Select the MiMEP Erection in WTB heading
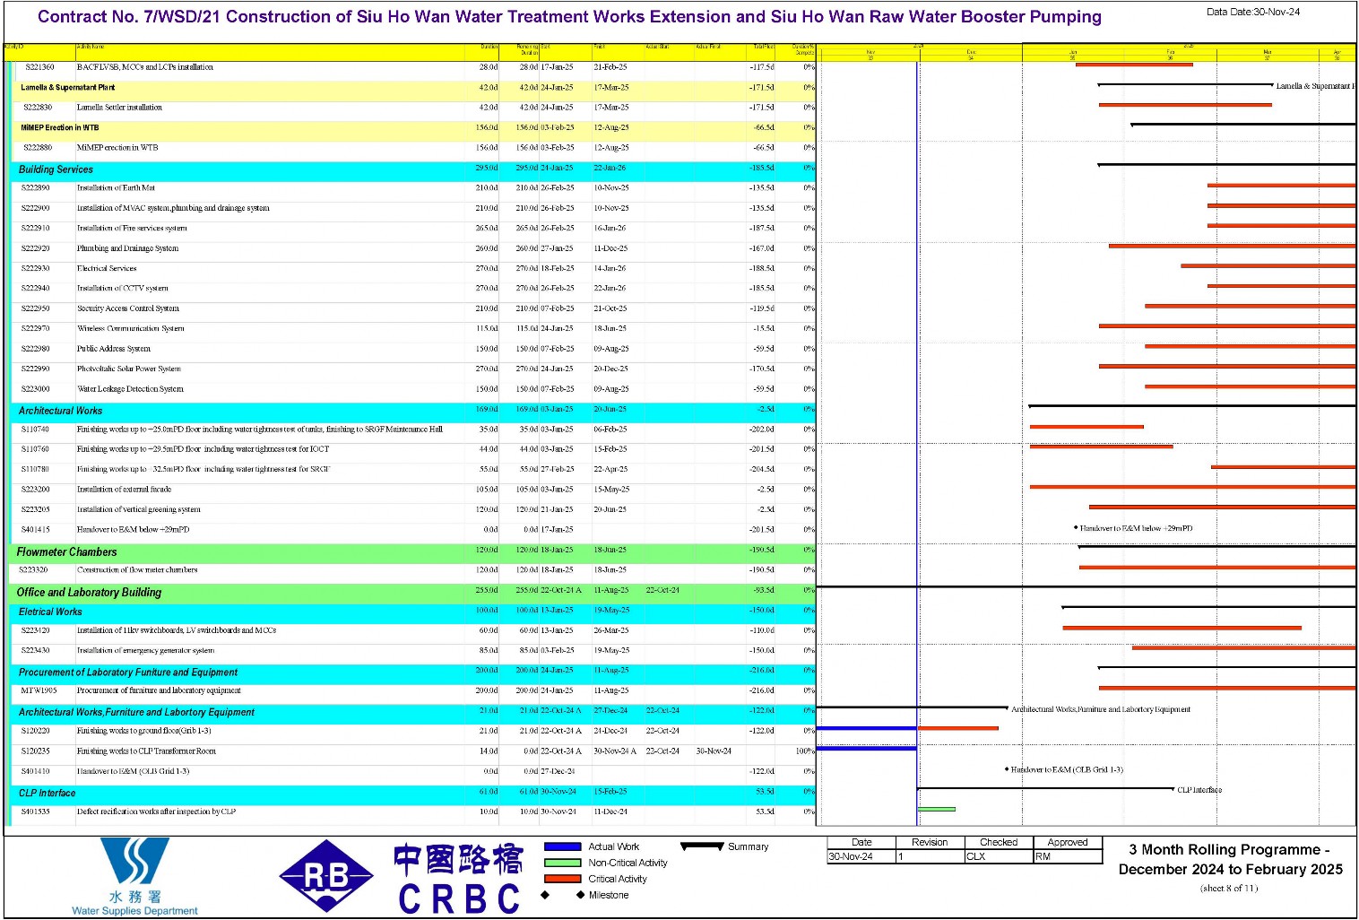The image size is (1359, 920). [59, 128]
